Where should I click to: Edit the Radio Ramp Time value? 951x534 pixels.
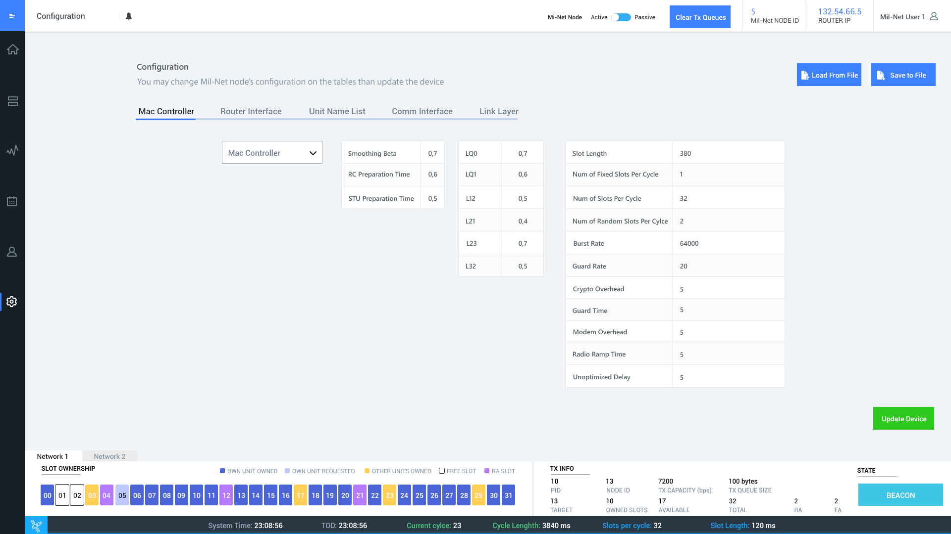click(729, 354)
